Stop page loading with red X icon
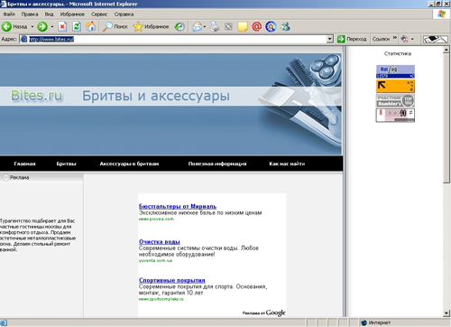451x327 pixels. (62, 27)
